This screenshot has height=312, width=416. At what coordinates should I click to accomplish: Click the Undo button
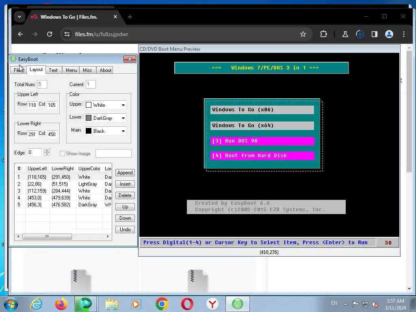[x=125, y=230]
